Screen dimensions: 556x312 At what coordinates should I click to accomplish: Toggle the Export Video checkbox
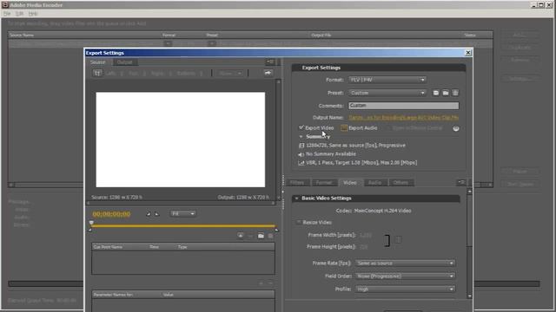click(301, 127)
